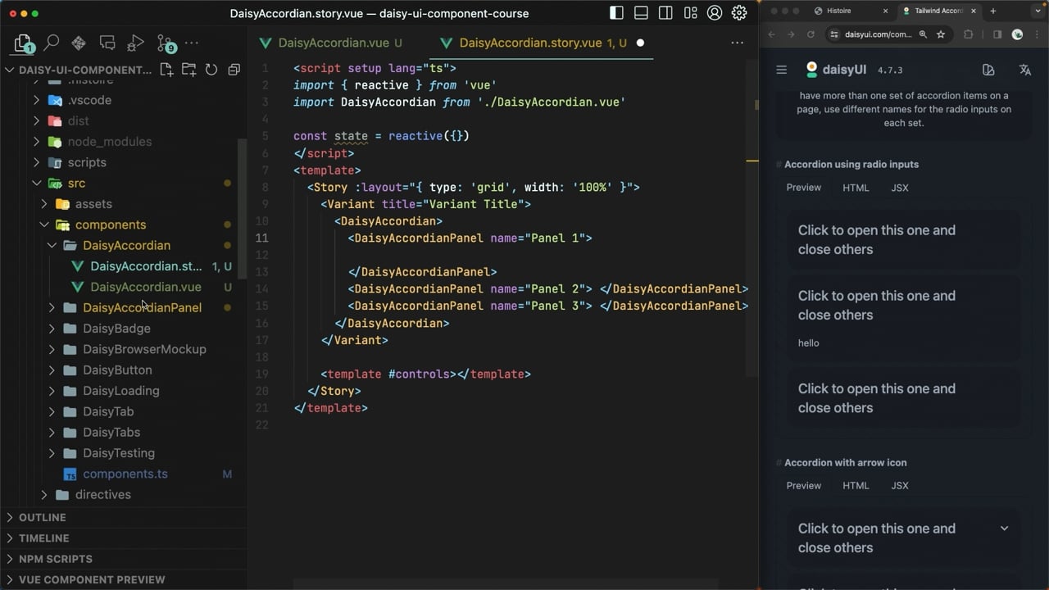Select HTML tab under Accordion with arrow icon
1049x590 pixels.
pyautogui.click(x=856, y=485)
